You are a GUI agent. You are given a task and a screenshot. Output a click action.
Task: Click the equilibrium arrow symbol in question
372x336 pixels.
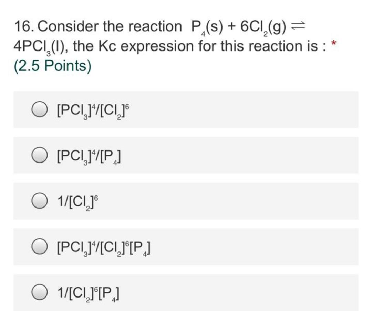pyautogui.click(x=298, y=26)
